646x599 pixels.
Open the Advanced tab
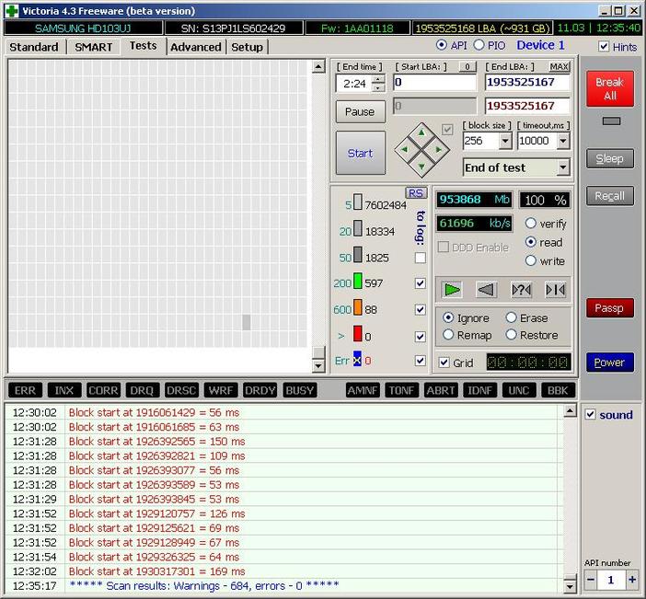(196, 47)
